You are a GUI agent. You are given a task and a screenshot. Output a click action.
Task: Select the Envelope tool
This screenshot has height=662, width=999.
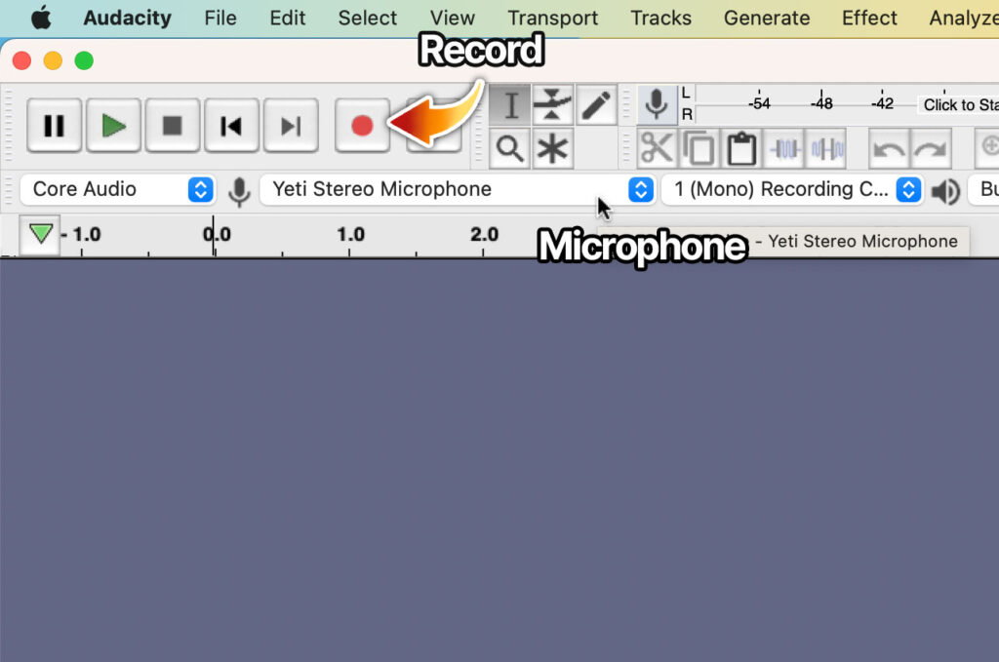click(x=552, y=104)
